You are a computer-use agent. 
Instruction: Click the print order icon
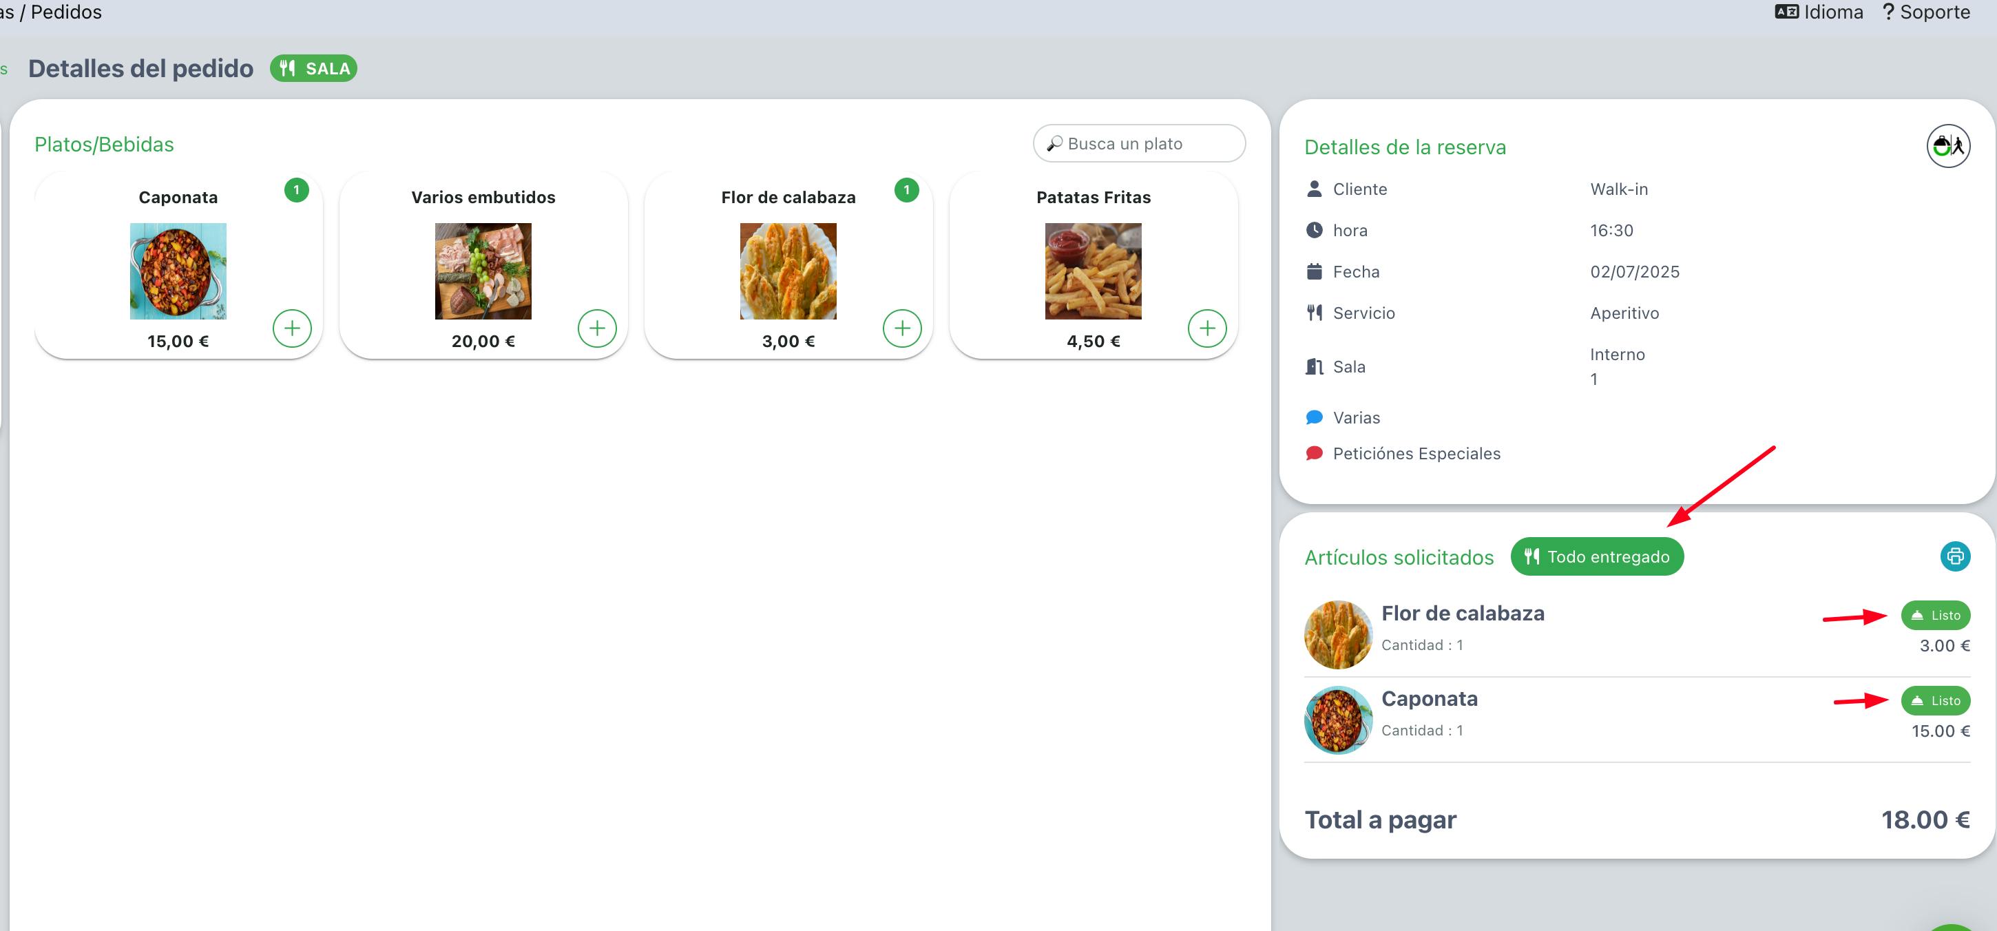[x=1955, y=556]
